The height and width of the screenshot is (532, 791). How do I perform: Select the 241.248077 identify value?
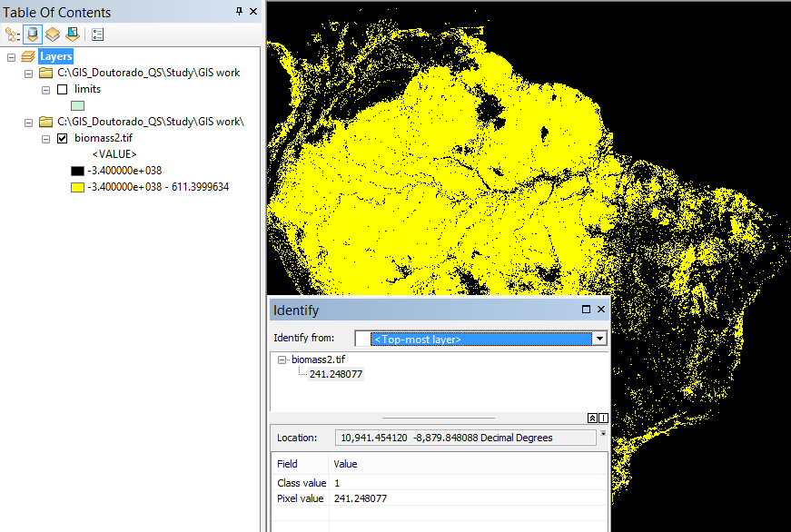(x=337, y=373)
